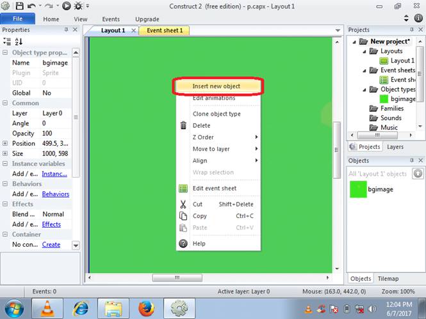Collapse the Effects section

(5, 204)
